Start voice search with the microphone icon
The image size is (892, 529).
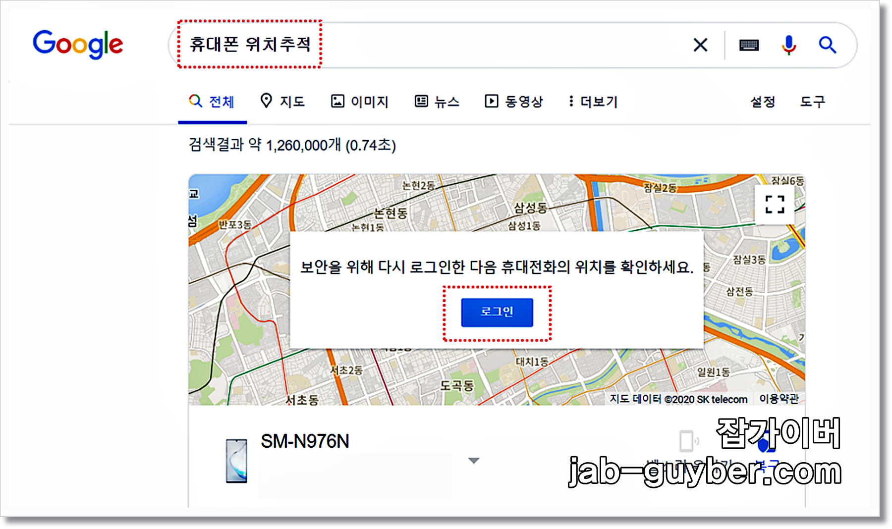point(788,45)
